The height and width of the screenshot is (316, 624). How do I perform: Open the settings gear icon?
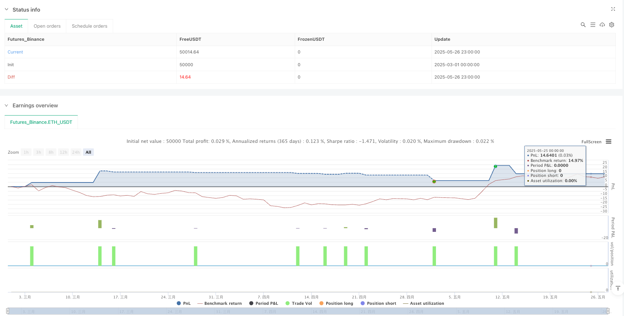pos(612,25)
